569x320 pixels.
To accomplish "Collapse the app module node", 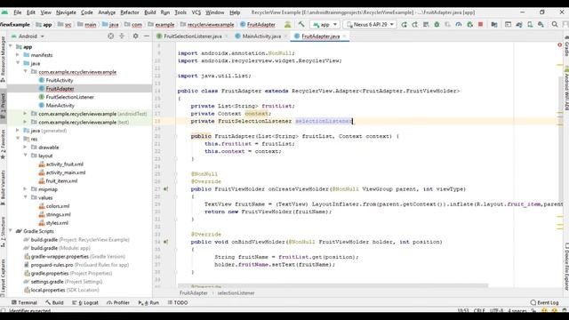I will click(11, 47).
